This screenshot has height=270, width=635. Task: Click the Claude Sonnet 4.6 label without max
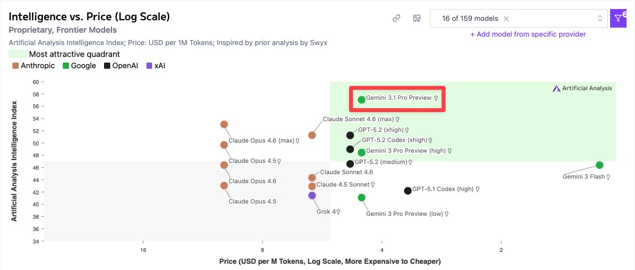tap(346, 172)
